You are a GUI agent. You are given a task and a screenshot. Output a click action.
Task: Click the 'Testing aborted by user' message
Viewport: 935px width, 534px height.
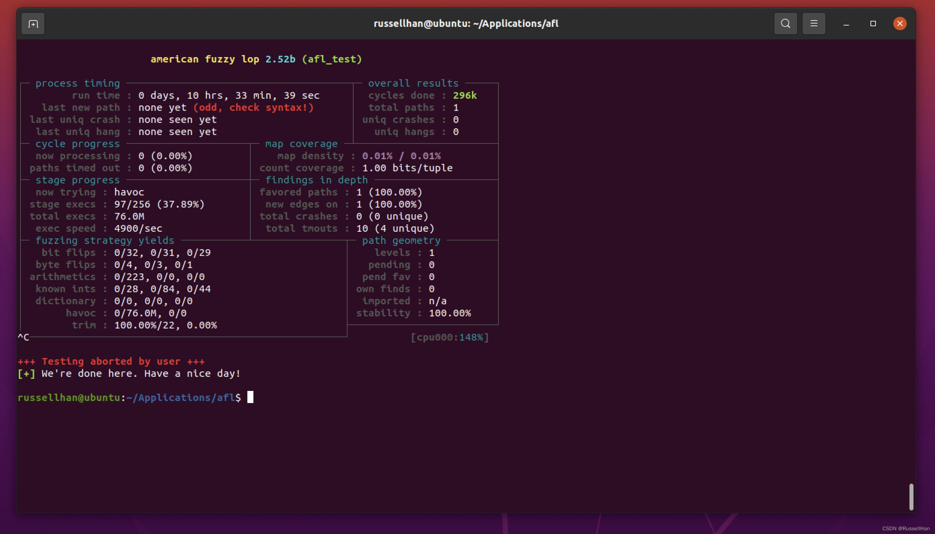point(111,362)
